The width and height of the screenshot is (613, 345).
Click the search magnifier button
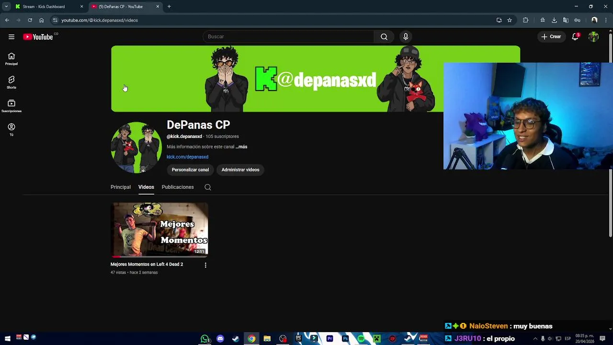coord(384,37)
